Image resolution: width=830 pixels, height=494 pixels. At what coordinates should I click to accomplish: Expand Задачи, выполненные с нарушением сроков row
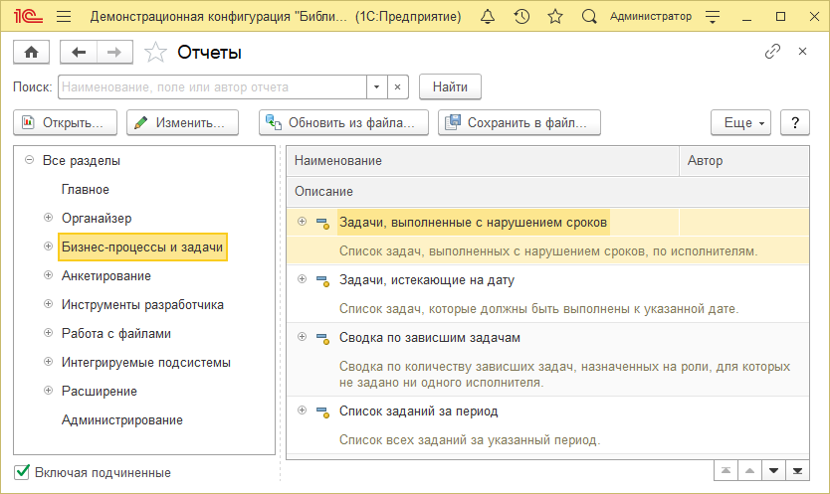click(x=302, y=221)
